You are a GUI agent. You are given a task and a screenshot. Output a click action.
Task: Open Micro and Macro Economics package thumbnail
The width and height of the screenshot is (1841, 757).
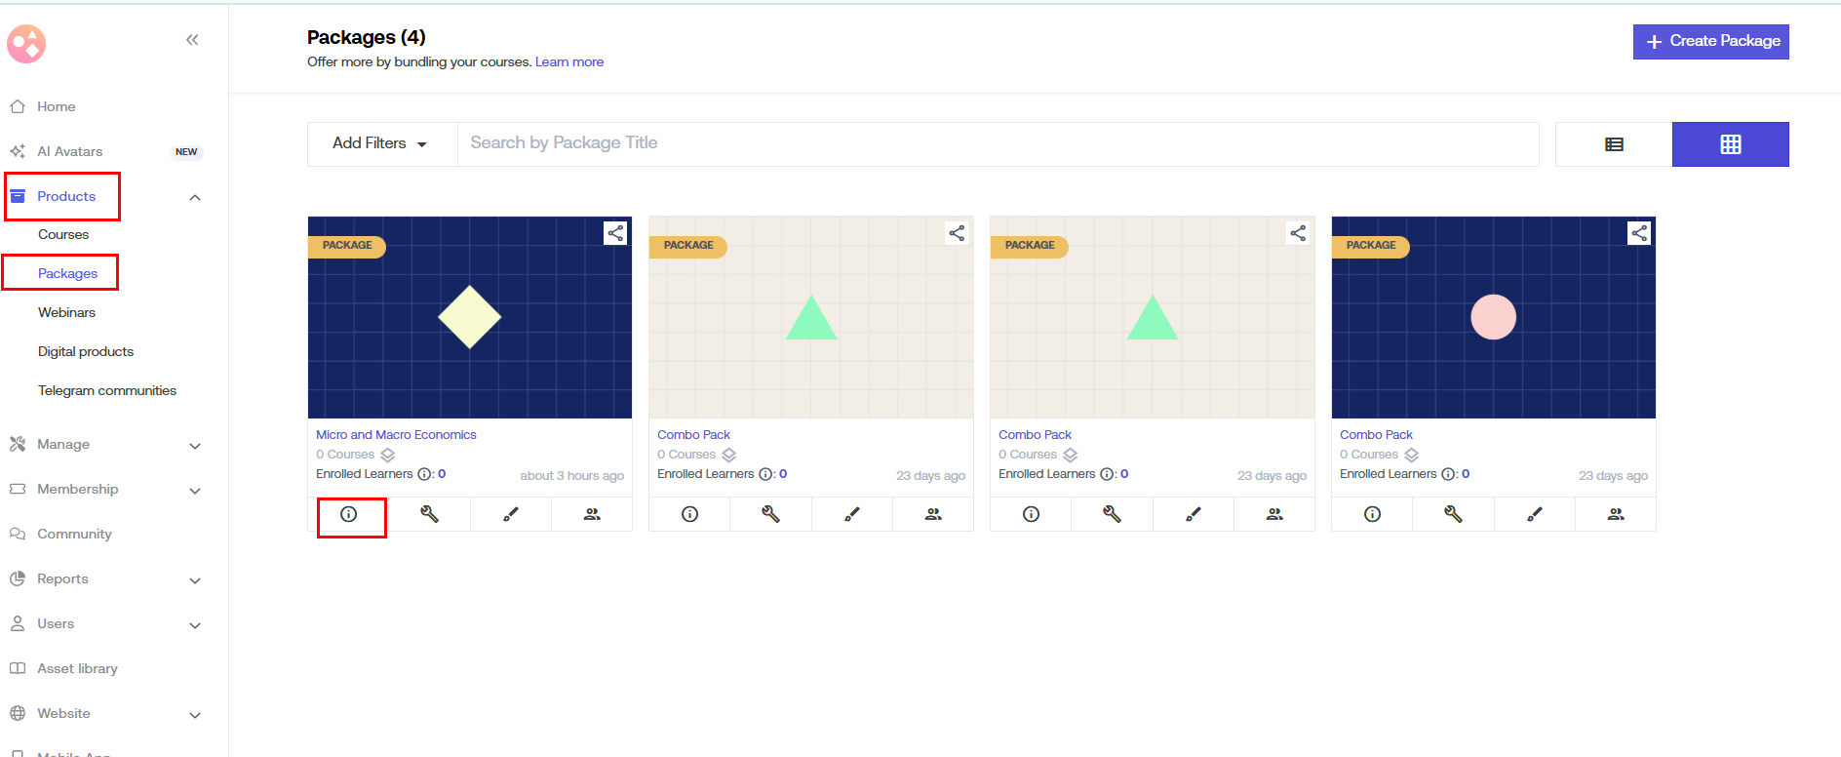(469, 317)
